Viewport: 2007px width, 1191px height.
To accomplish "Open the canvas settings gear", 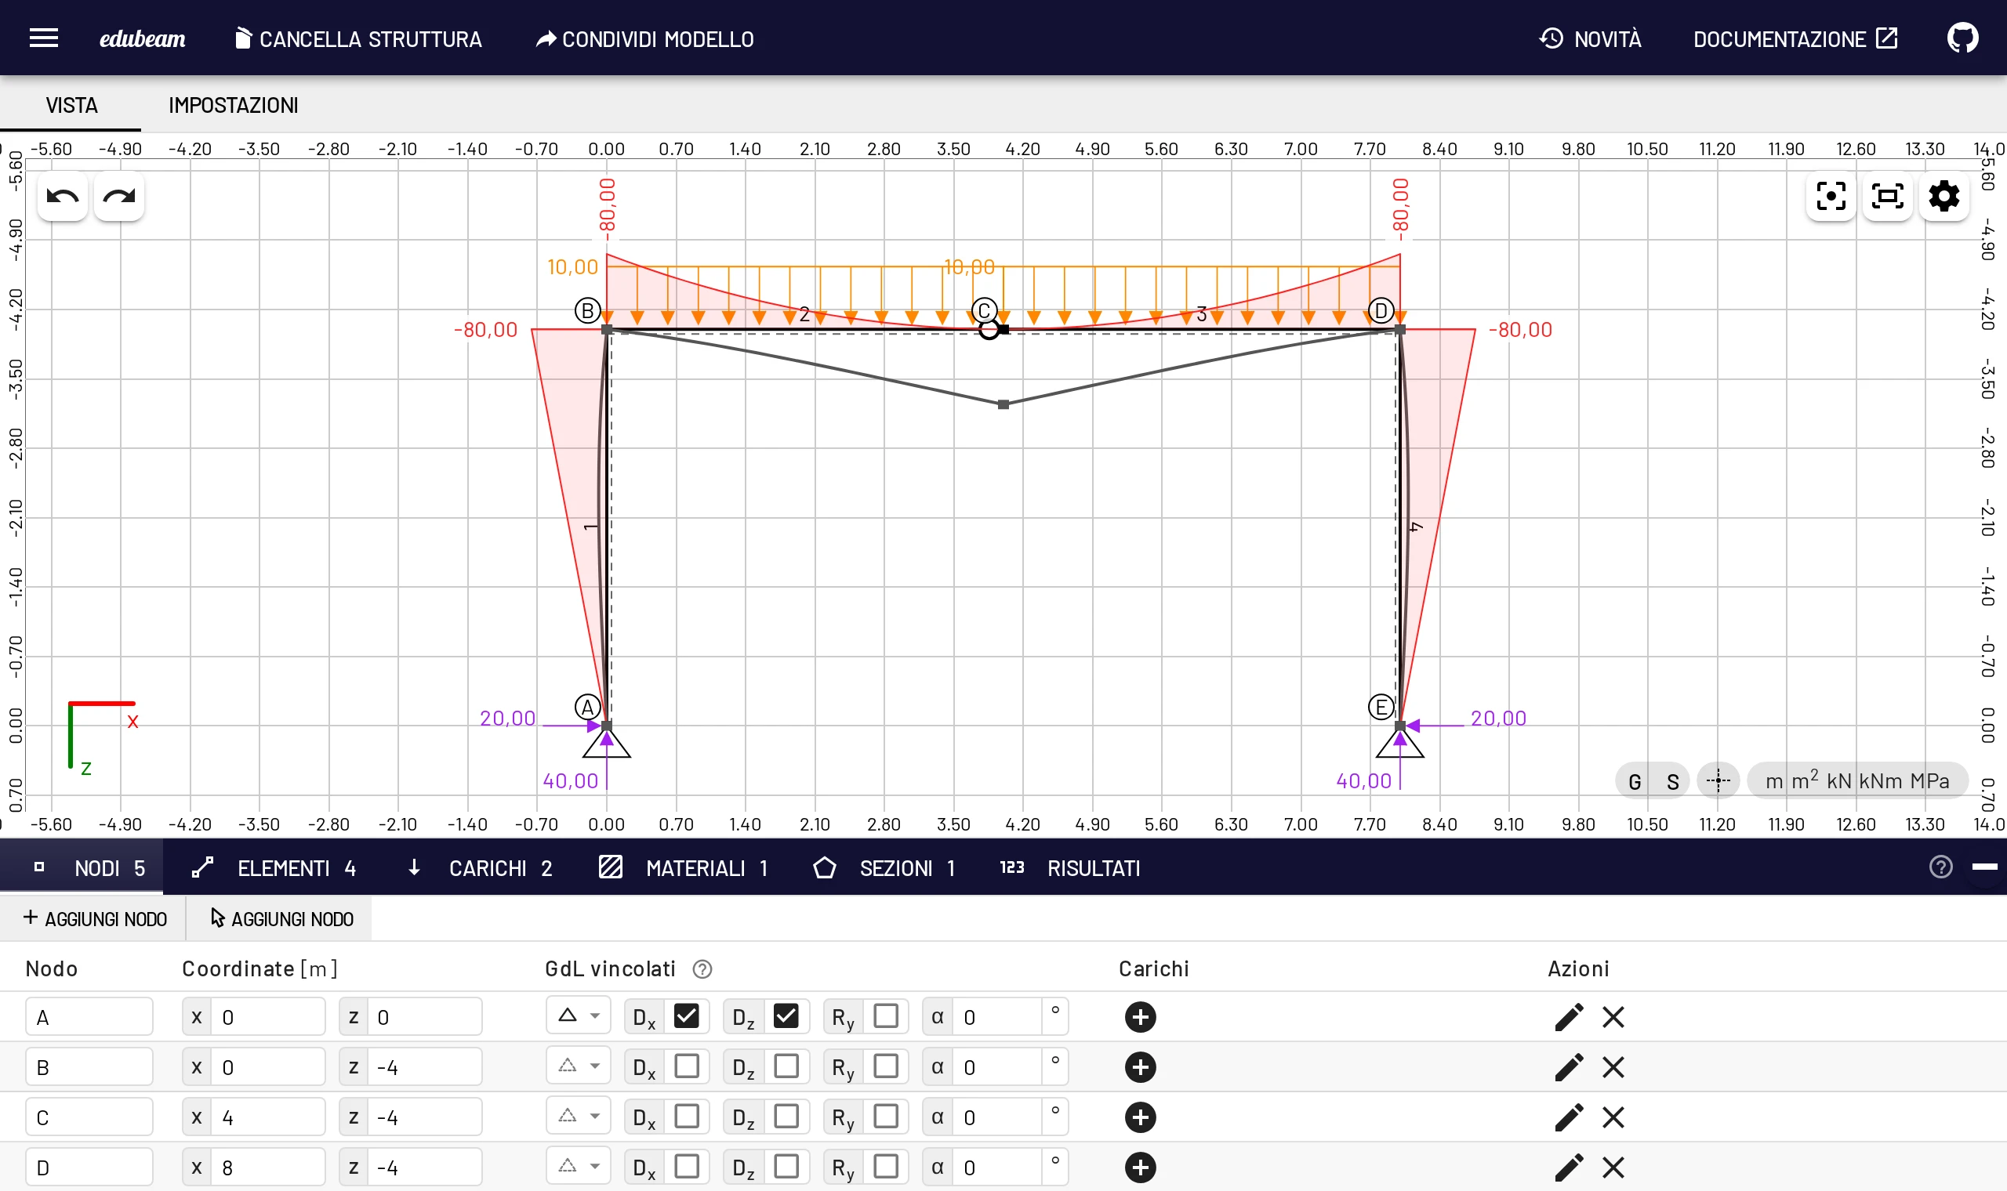I will tap(1943, 196).
